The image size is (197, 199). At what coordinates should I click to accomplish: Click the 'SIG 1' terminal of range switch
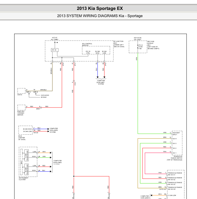(175, 153)
